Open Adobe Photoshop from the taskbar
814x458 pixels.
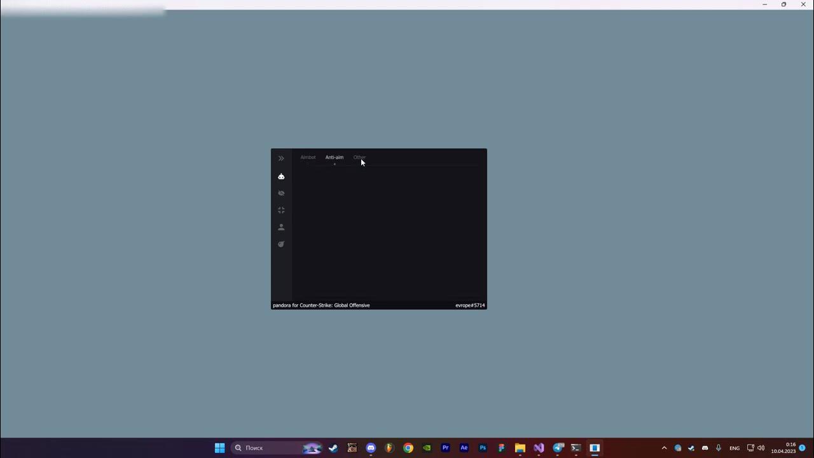[x=483, y=448]
